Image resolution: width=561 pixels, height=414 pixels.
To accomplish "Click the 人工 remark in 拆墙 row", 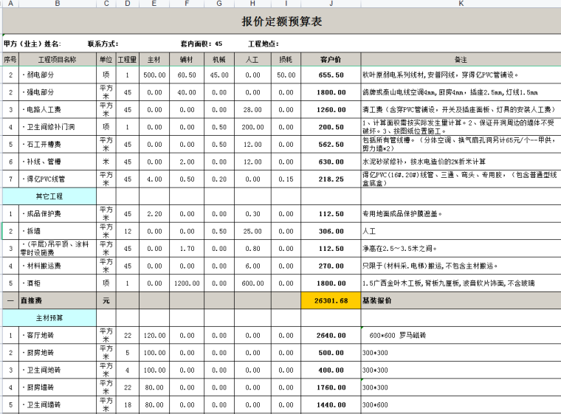I will [461, 231].
